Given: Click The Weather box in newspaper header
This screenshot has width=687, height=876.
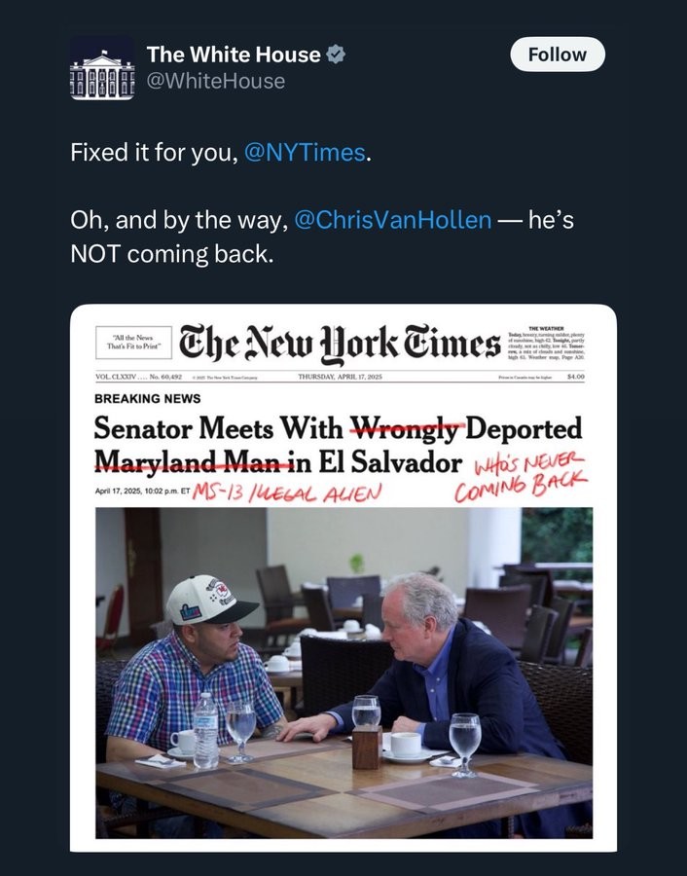Looking at the screenshot, I should [x=545, y=344].
